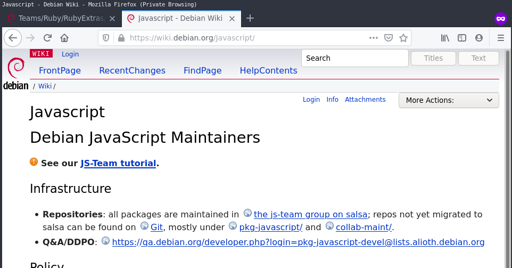Image resolution: width=512 pixels, height=268 pixels.
Task: Open the Library bookmarks and history
Action: point(445,38)
